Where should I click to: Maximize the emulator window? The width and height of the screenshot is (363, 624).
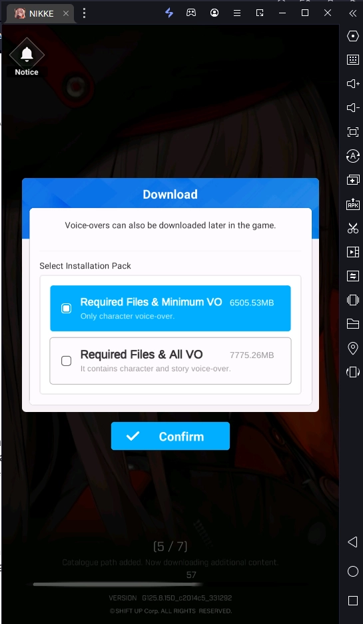coord(305,13)
